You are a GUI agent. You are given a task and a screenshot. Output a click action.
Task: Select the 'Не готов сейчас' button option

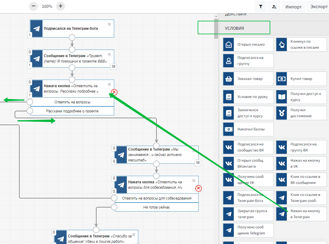(x=156, y=207)
